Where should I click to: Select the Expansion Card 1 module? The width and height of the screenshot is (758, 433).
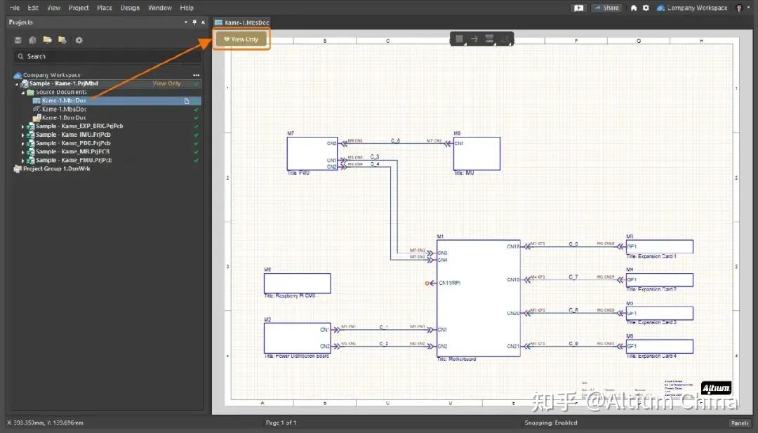pyautogui.click(x=659, y=246)
